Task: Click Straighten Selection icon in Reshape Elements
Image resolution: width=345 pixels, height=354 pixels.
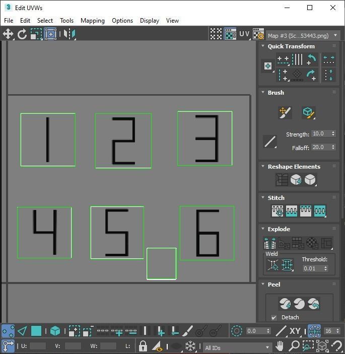Action: pos(282,180)
